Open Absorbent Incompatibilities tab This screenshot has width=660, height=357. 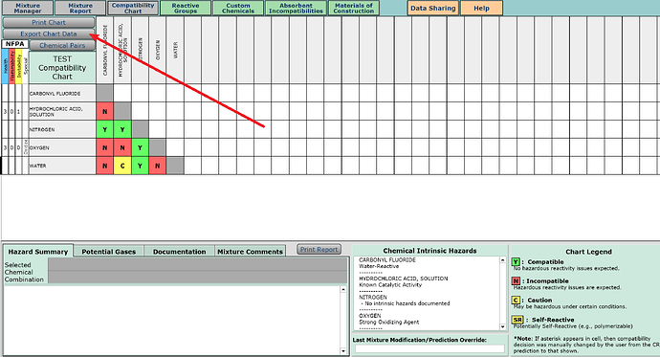coord(296,8)
